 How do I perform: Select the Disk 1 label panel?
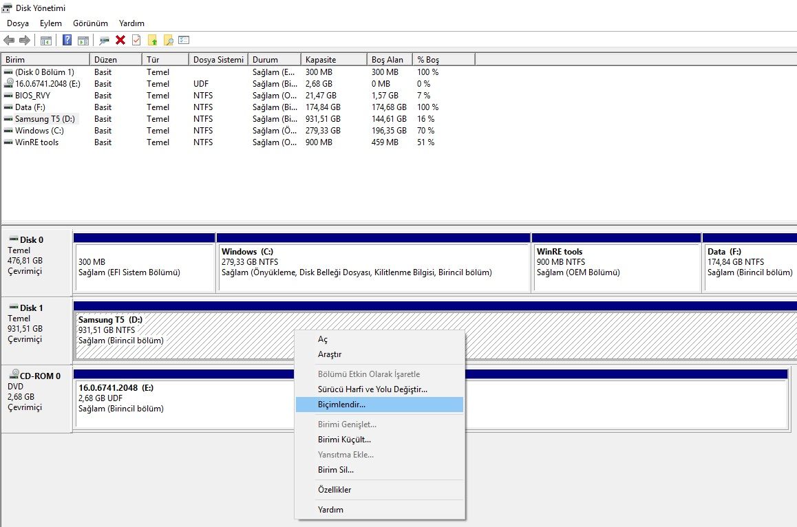tap(36, 331)
